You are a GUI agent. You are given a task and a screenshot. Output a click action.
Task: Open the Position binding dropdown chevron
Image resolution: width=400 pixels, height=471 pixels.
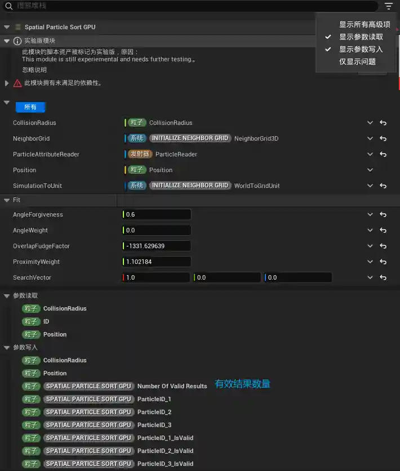click(x=370, y=170)
